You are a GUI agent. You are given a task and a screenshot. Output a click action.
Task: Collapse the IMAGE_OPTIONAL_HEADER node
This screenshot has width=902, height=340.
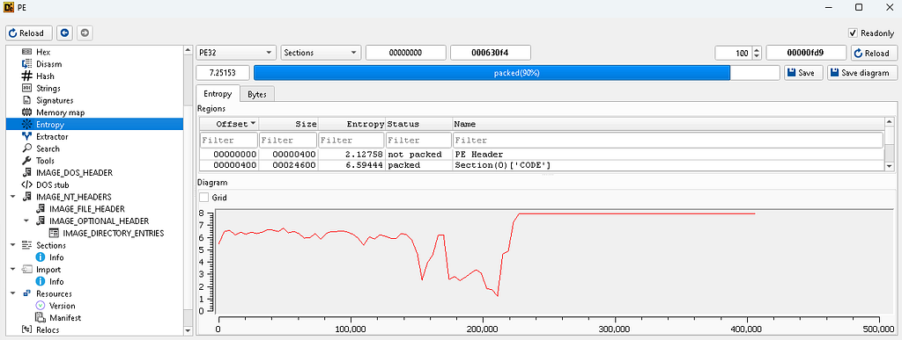(26, 221)
